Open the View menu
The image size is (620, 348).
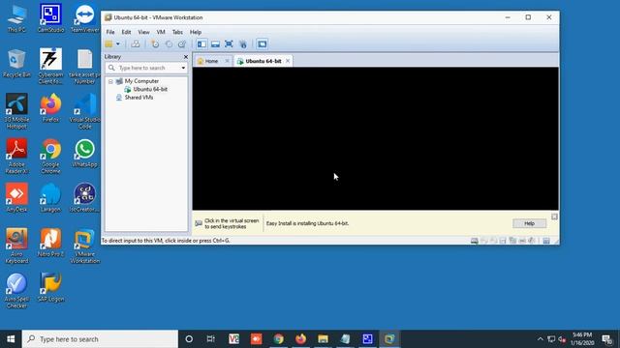pyautogui.click(x=143, y=32)
